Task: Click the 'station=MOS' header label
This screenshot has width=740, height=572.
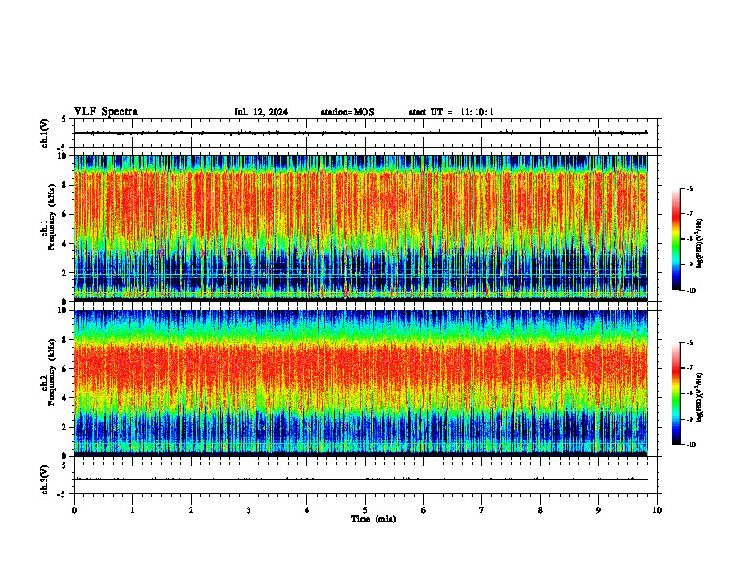Action: [x=348, y=112]
